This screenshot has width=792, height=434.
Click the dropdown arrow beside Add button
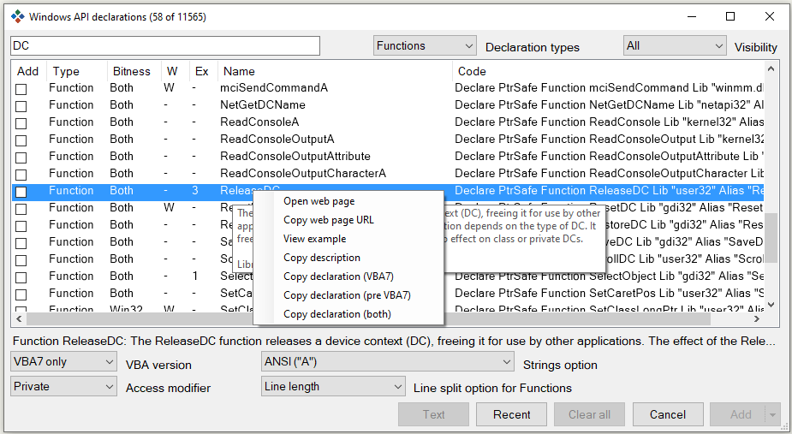pos(773,415)
